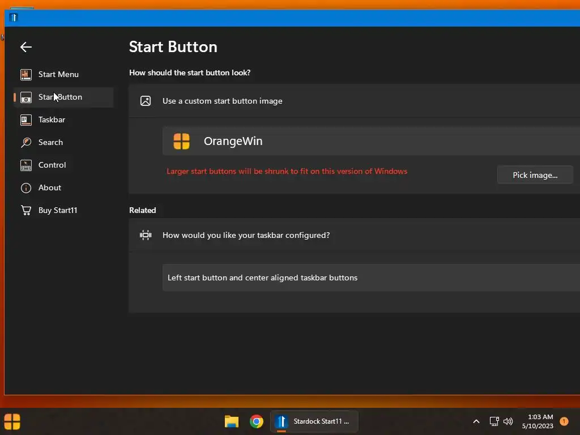Click the Taskbar sidebar icon

(x=26, y=120)
